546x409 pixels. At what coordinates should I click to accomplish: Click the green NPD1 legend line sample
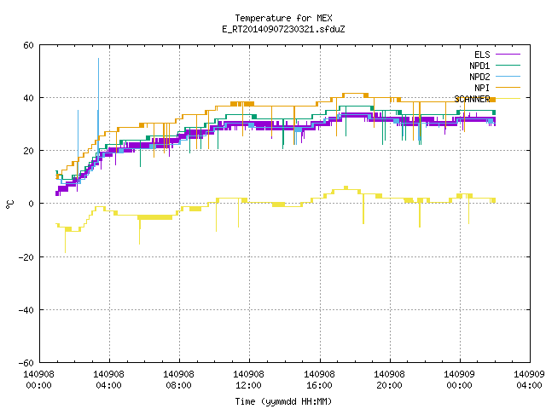pos(508,66)
